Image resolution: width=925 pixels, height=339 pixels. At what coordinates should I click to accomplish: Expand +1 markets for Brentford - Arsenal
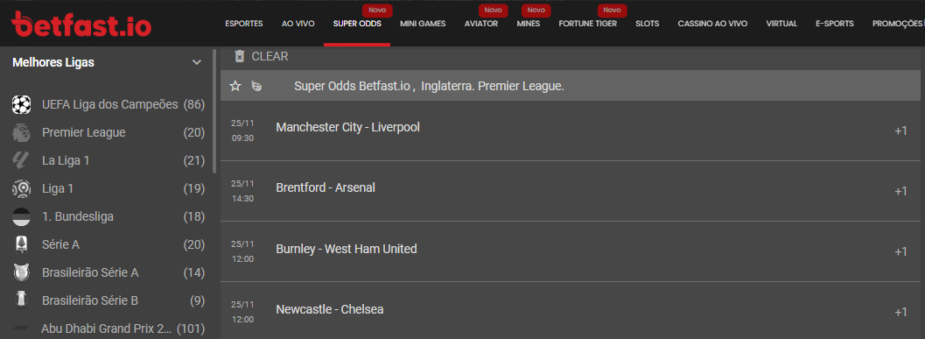pyautogui.click(x=900, y=191)
